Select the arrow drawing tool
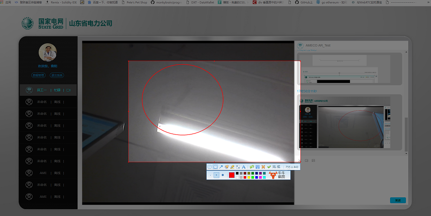The width and height of the screenshot is (431, 216). coord(221,167)
